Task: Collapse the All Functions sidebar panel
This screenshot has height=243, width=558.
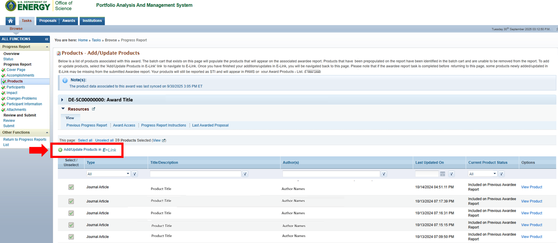Action: [x=47, y=39]
